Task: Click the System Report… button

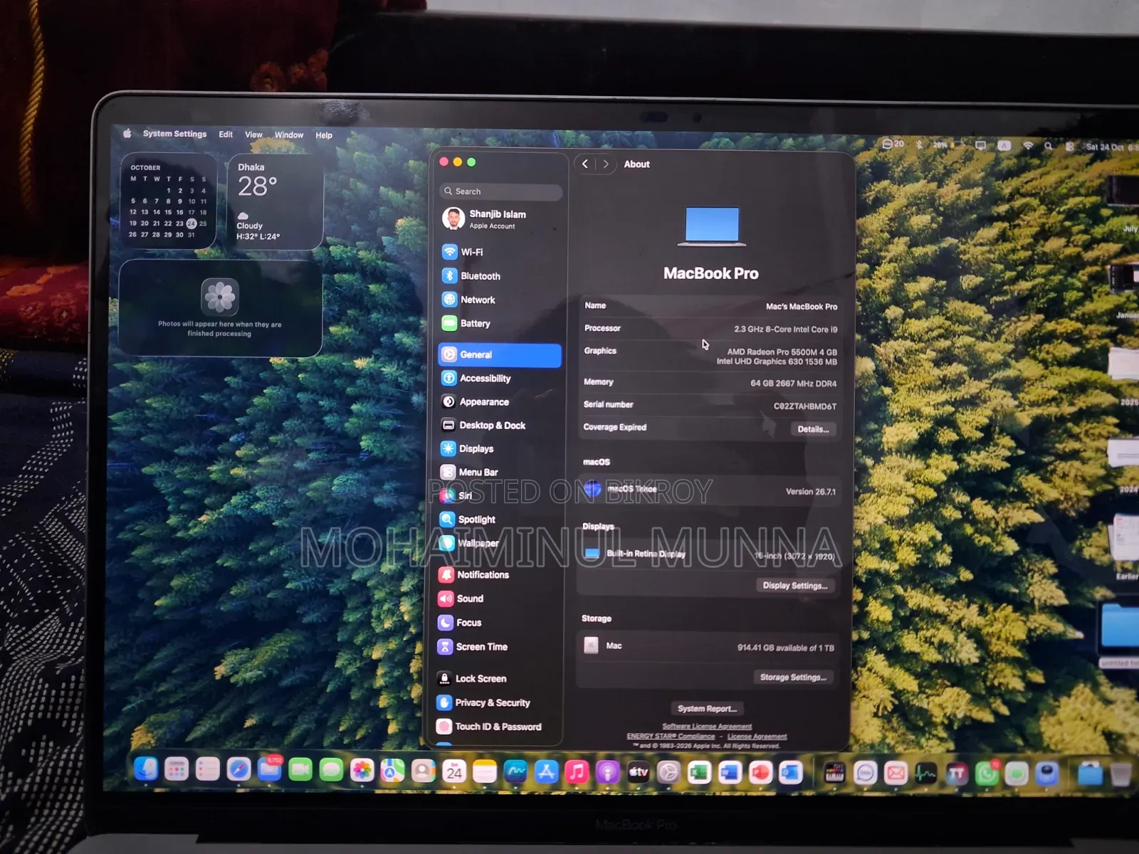Action: click(707, 709)
